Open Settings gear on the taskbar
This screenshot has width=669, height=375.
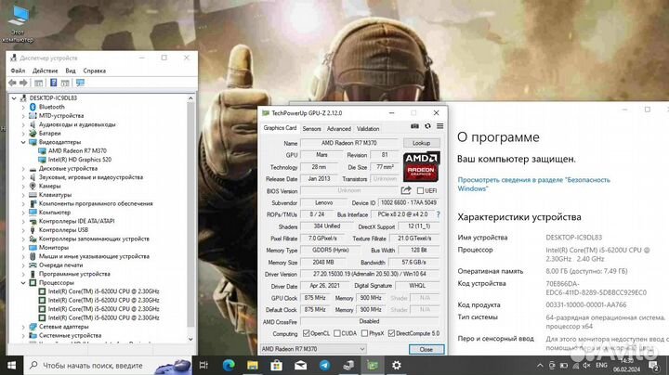click(x=397, y=365)
